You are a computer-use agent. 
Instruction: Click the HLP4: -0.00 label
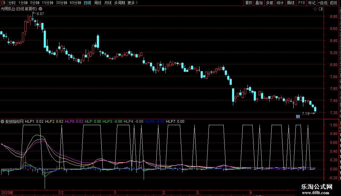(x=133, y=122)
